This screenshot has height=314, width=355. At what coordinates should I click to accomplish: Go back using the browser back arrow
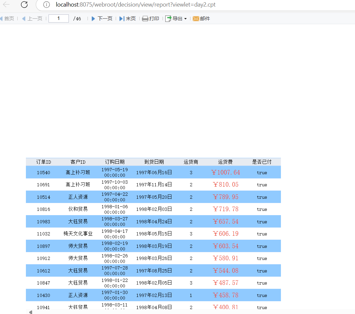pyautogui.click(x=6, y=4)
